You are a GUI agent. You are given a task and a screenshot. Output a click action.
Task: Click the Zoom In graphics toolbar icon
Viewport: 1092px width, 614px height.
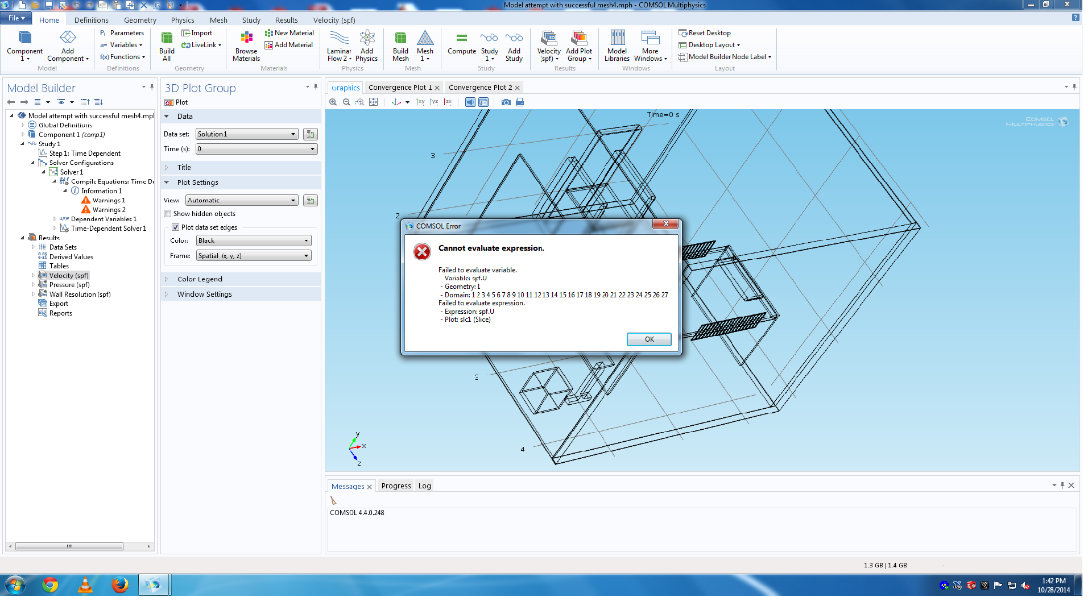point(333,102)
